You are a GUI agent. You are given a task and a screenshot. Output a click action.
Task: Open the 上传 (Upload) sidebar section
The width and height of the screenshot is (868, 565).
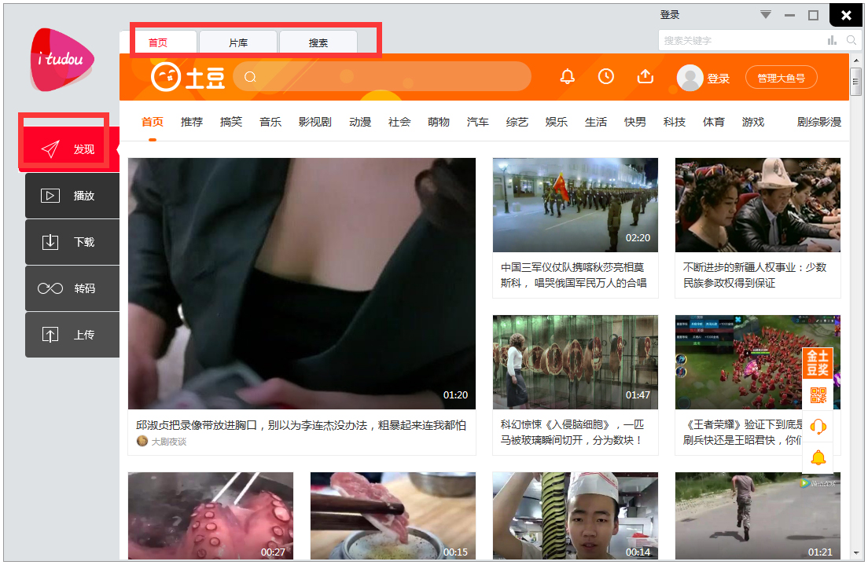click(x=72, y=334)
